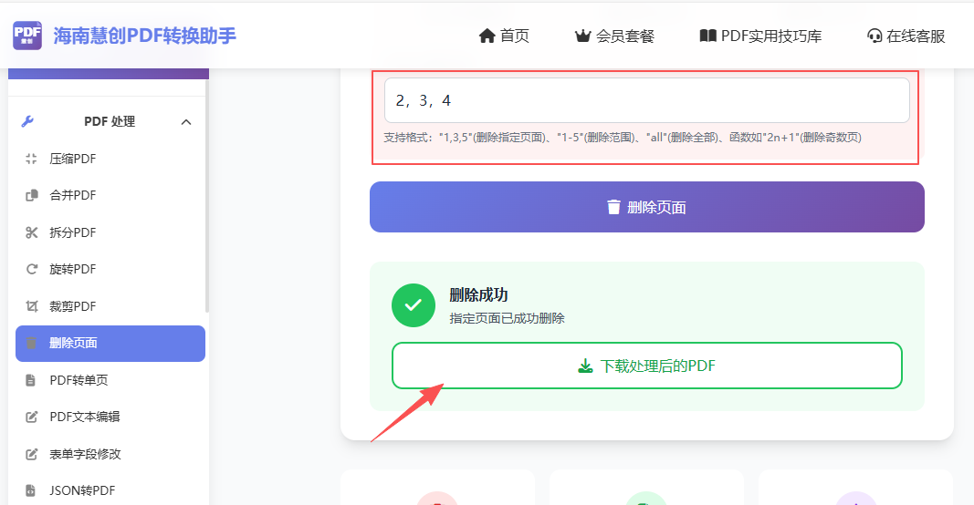This screenshot has width=974, height=505.
Task: Click the crown icon for membership
Action: 582,36
